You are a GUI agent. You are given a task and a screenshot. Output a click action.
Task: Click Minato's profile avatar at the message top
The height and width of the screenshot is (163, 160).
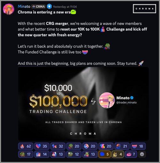9,9
